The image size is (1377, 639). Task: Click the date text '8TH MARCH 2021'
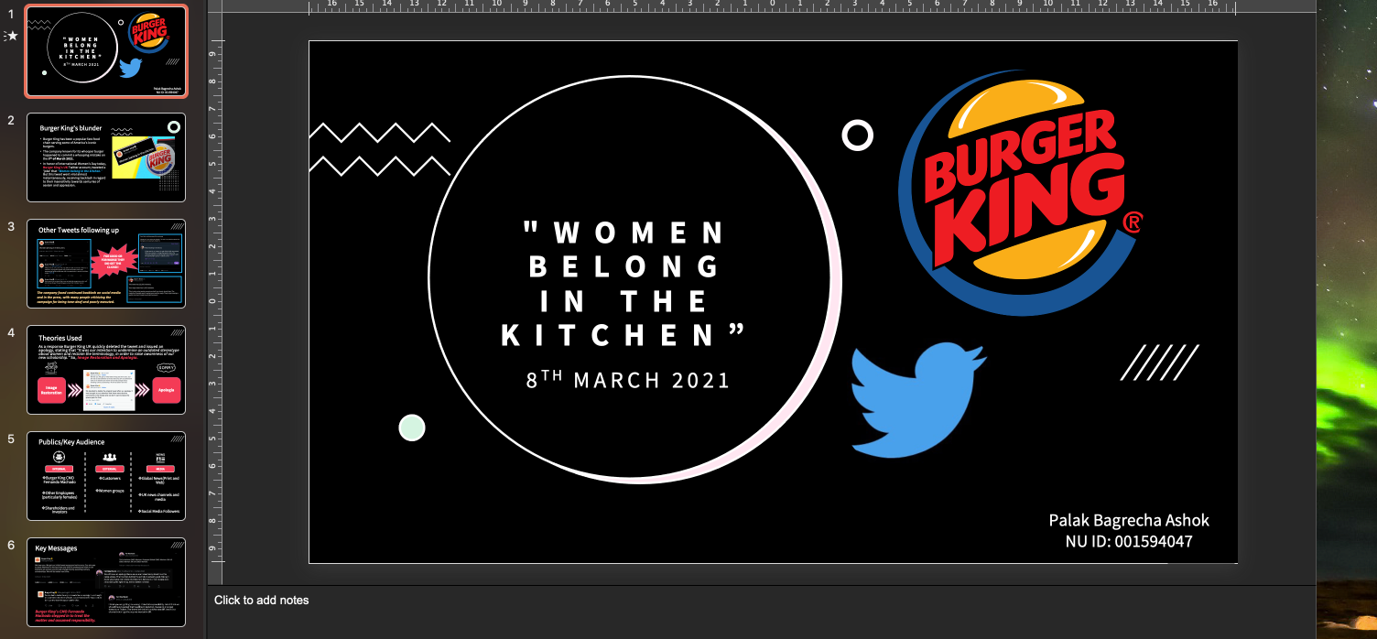tap(628, 379)
